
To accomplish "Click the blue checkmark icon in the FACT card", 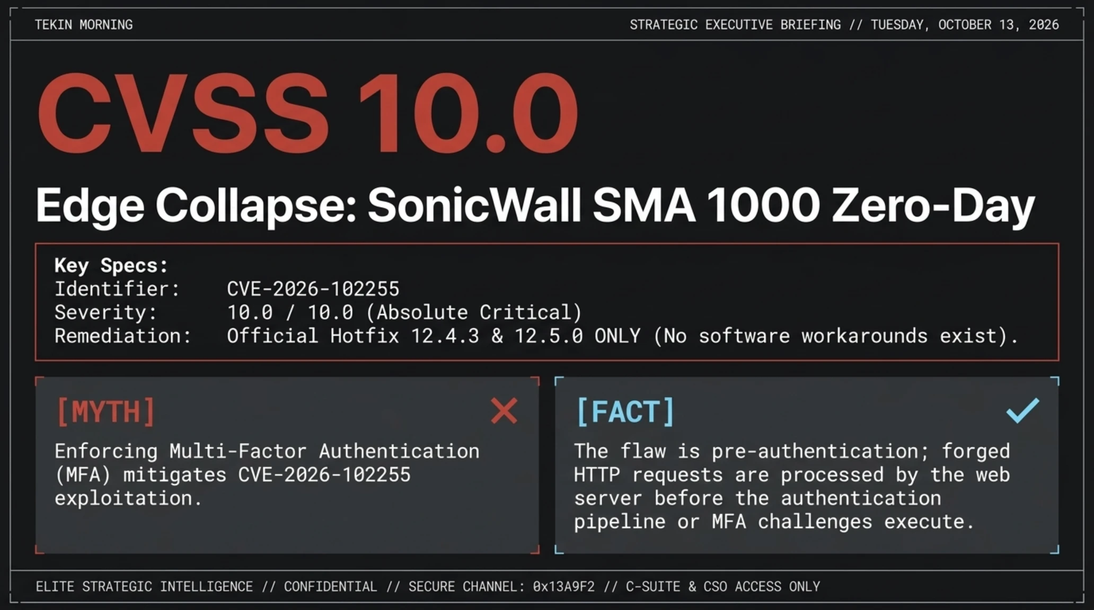I will [1022, 411].
